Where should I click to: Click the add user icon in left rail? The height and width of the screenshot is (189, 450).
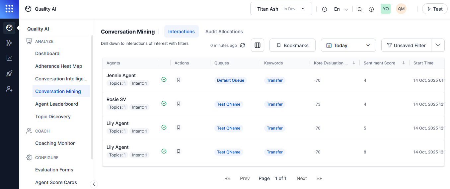point(9,89)
